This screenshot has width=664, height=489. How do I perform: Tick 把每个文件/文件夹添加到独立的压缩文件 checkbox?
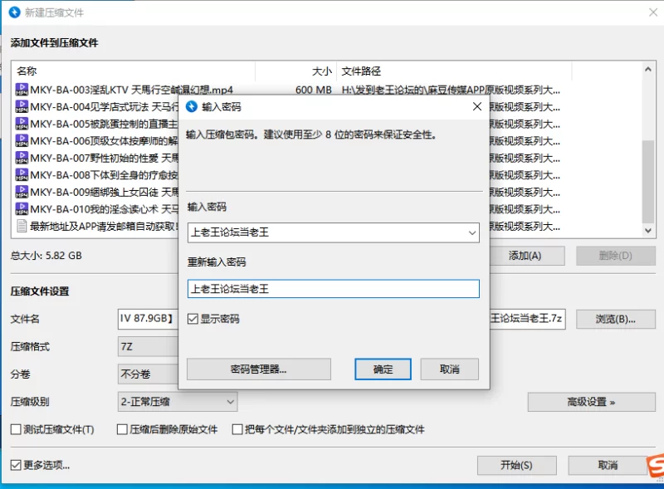click(x=237, y=429)
